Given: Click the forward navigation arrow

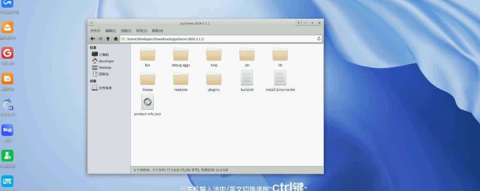Looking at the screenshot, I should coord(100,39).
